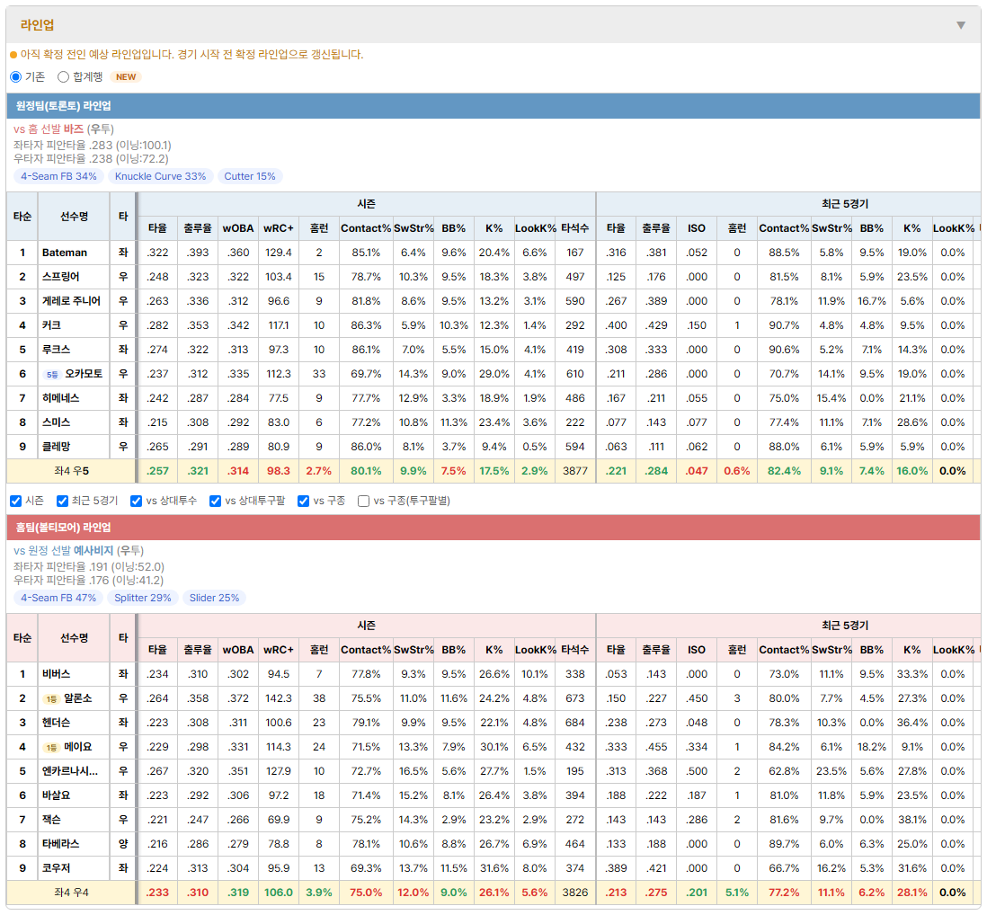The width and height of the screenshot is (987, 915).
Task: Click the ISO header in the Toronto table
Action: [696, 228]
